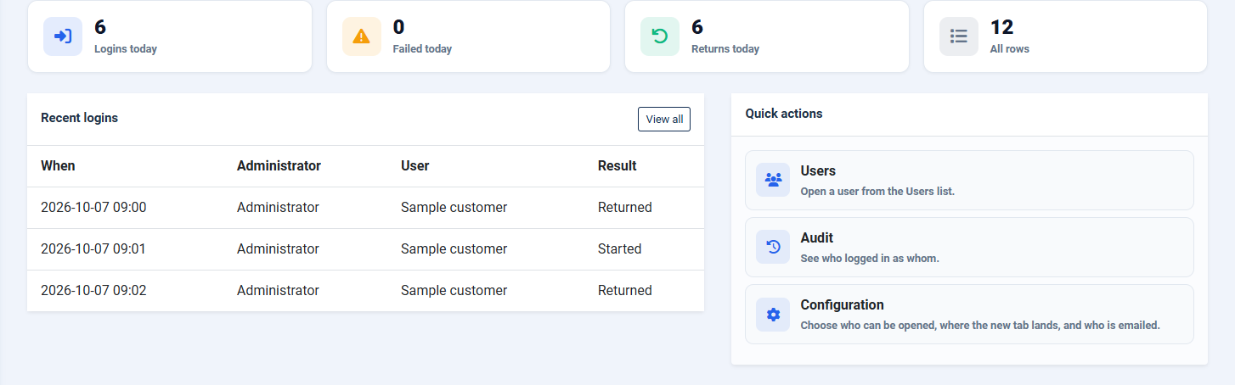
Task: Click the Failed today count 0
Action: [399, 27]
